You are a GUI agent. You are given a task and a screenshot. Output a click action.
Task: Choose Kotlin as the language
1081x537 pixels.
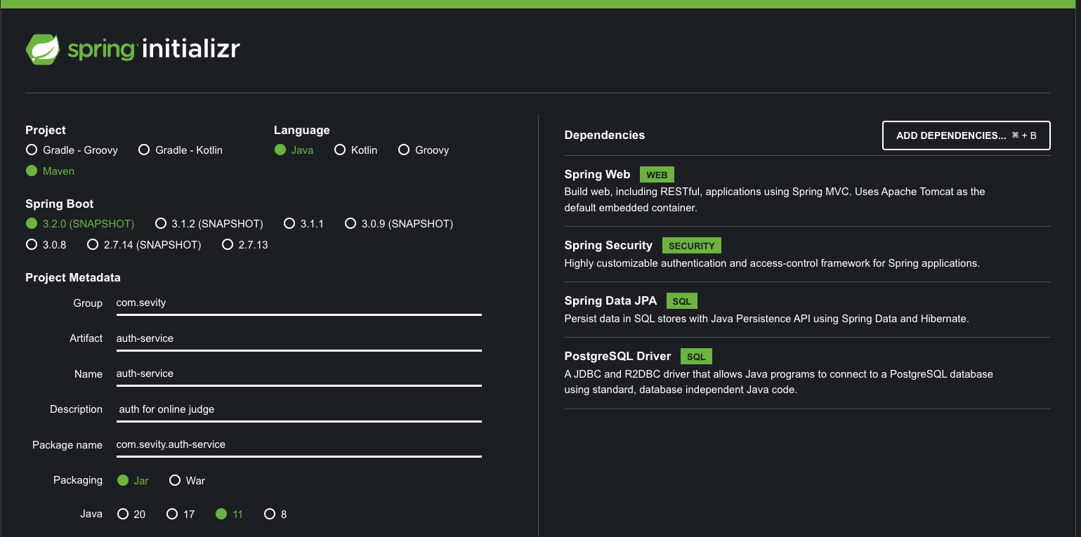pyautogui.click(x=356, y=150)
